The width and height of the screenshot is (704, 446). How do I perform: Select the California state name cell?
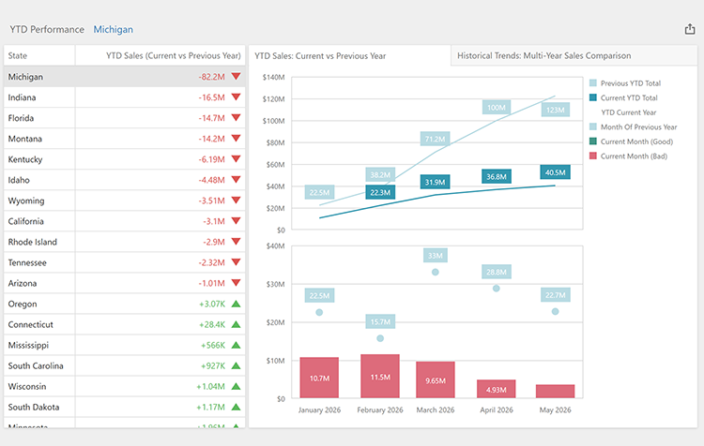[x=39, y=221]
